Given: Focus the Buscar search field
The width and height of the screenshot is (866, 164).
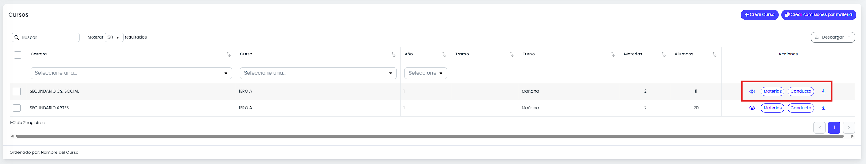Looking at the screenshot, I should 46,37.
